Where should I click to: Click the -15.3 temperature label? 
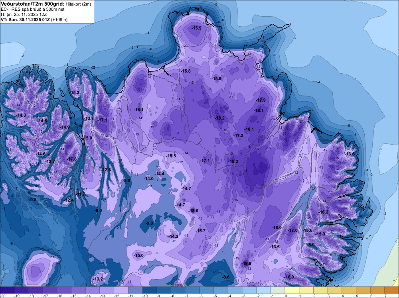pyautogui.click(x=75, y=92)
